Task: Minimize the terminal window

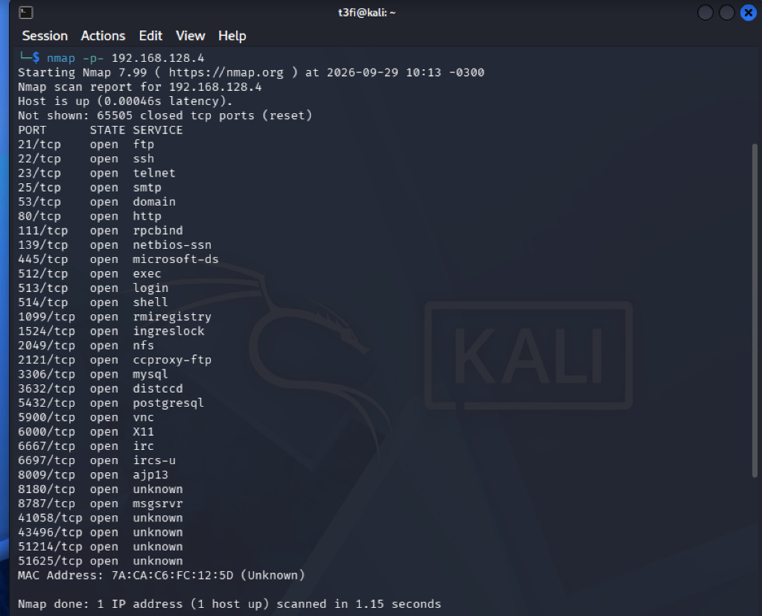Action: [x=705, y=13]
